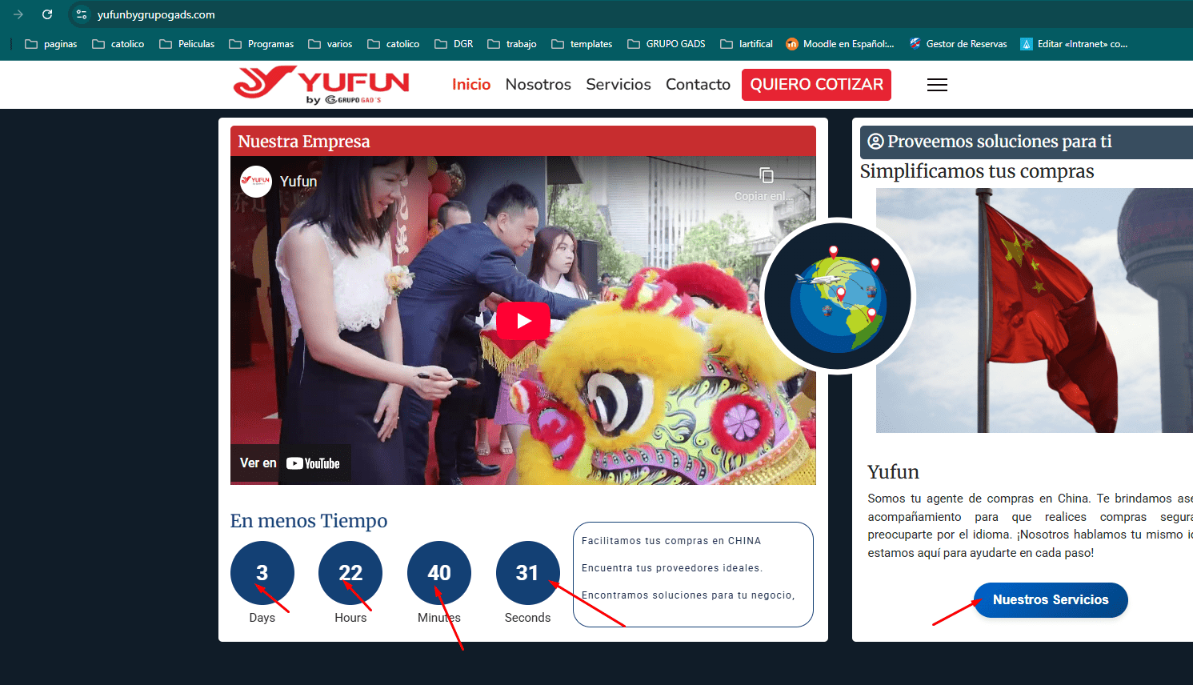Copy video link with Copiar enlace icon
This screenshot has width=1193, height=685.
tap(765, 183)
